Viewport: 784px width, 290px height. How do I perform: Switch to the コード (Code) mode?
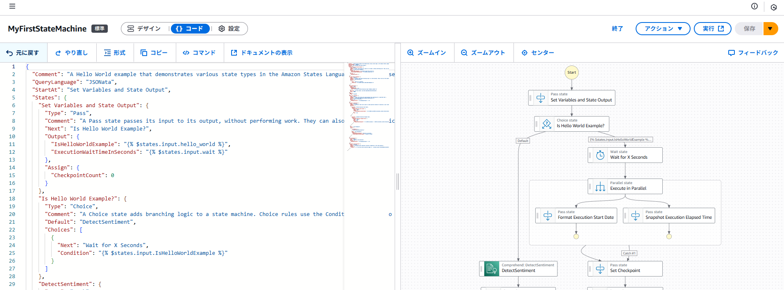(x=190, y=29)
